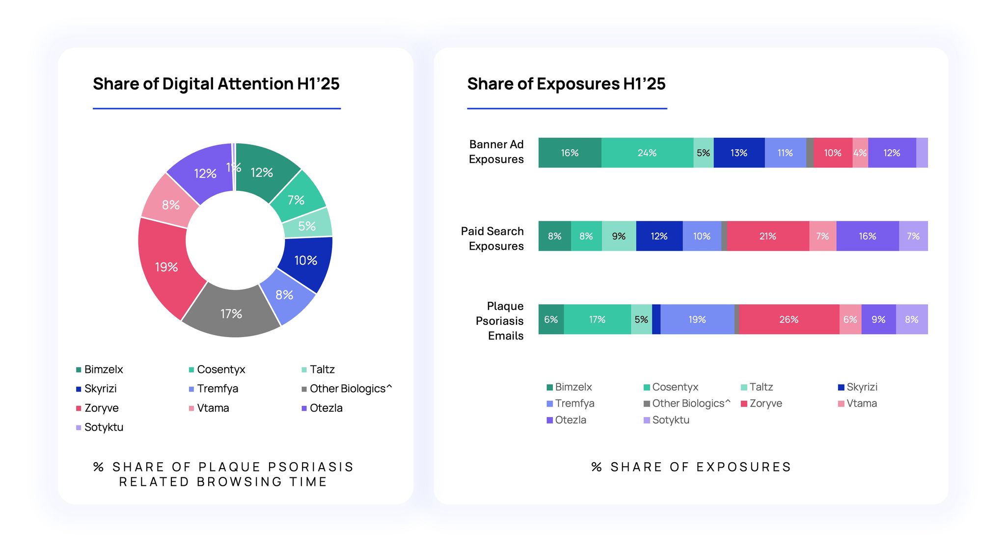Viewport: 982px width, 552px height.
Task: Click the 16% Otezla segment in Paid Search bar
Action: pyautogui.click(x=868, y=236)
